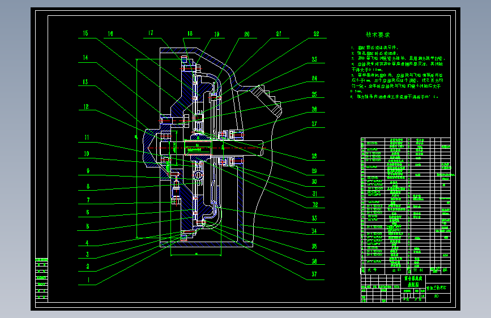
Task: Select item number 23 label
Action: [314, 59]
